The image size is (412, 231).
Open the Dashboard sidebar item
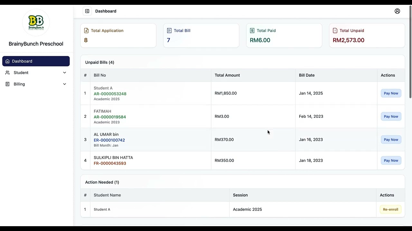[x=36, y=61]
